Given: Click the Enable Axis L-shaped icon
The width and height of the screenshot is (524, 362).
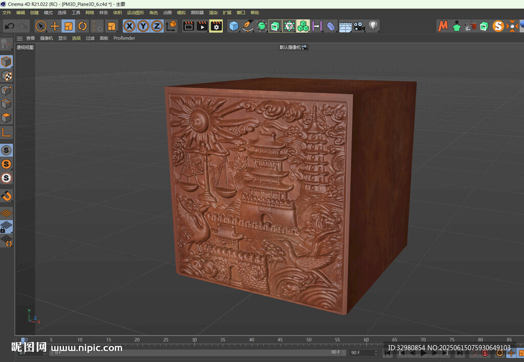Looking at the screenshot, I should [6, 133].
